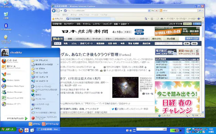Select the My日経 tab on Nikkei

(x=171, y=39)
